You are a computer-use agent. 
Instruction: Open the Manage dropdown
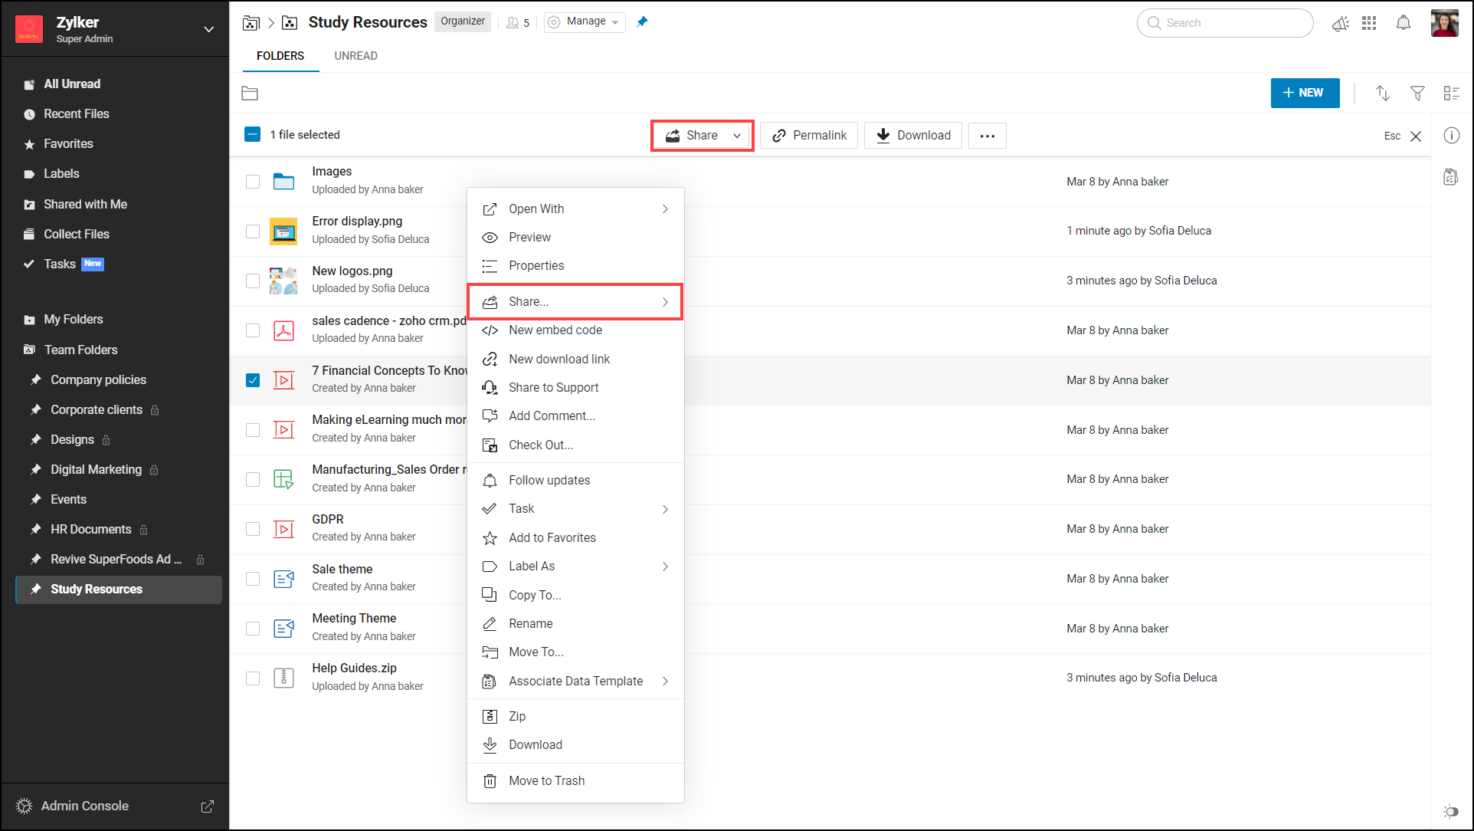point(585,21)
